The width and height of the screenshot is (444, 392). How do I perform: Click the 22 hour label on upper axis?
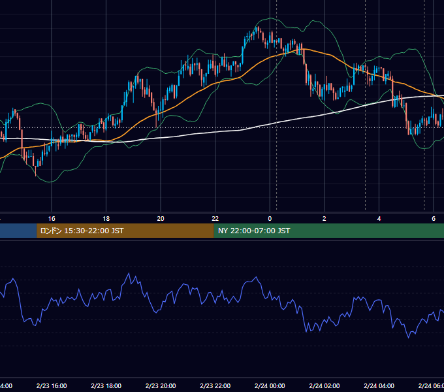[215, 218]
